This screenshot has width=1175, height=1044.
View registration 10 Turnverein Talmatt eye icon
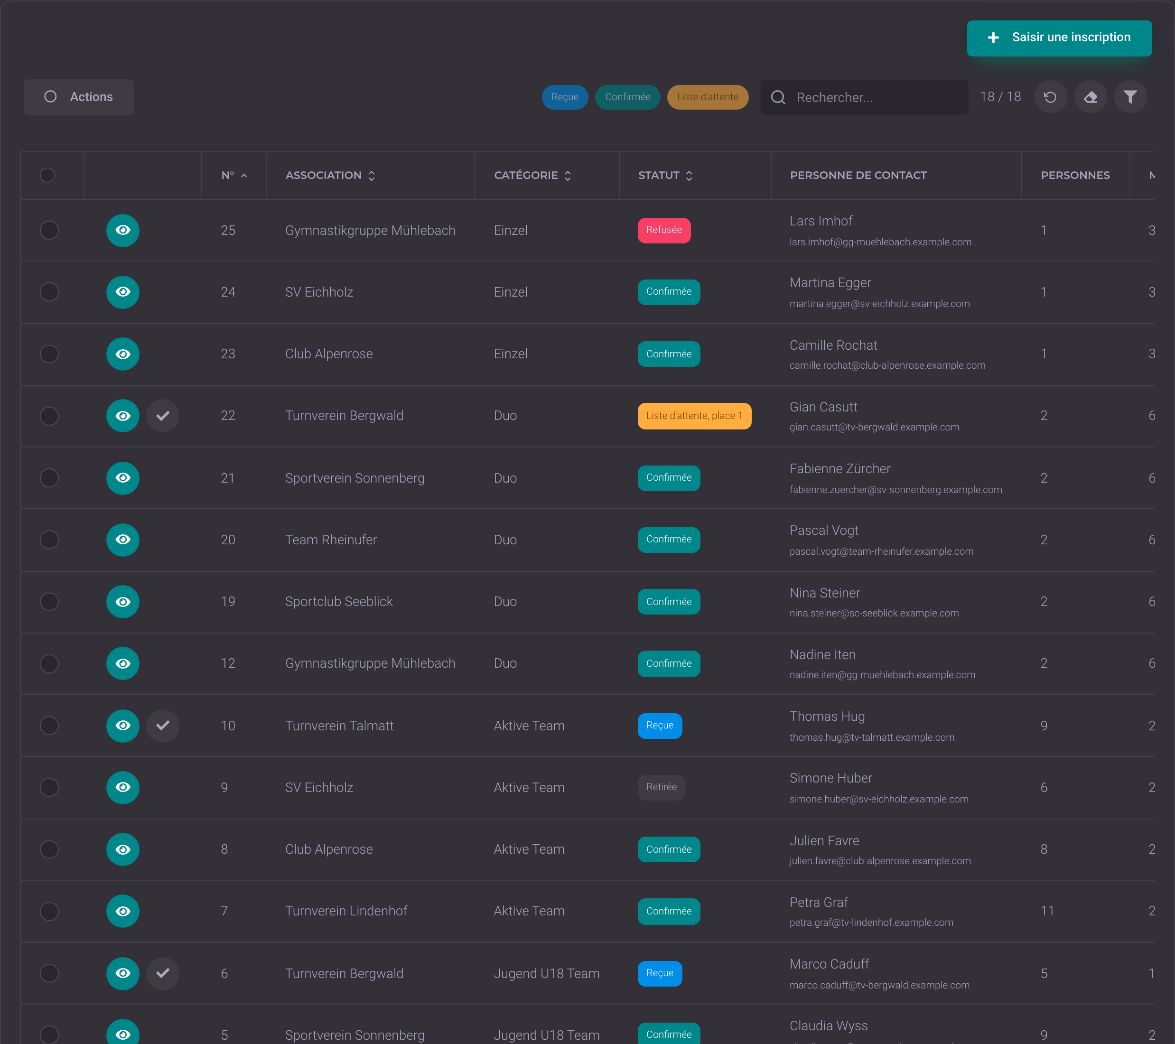[x=123, y=726]
